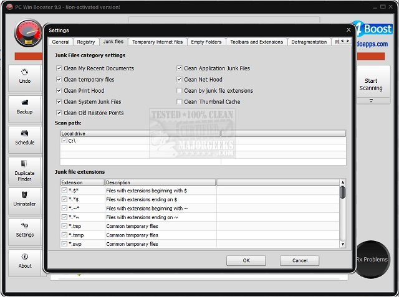Click the Fix Problems button
Viewport: 399px width, 297px height.
pyautogui.click(x=372, y=260)
